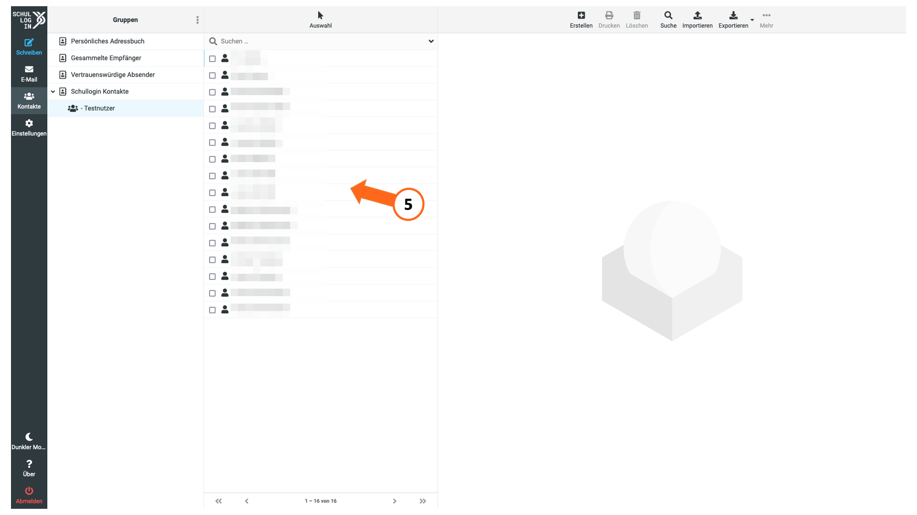Click the Schullogin logo
The height and width of the screenshot is (515, 917).
click(x=29, y=20)
